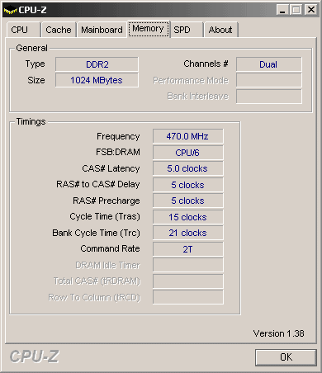Viewport: 322px width, 373px height.
Task: Click the 5.0 clocks CAS latency field
Action: click(188, 168)
